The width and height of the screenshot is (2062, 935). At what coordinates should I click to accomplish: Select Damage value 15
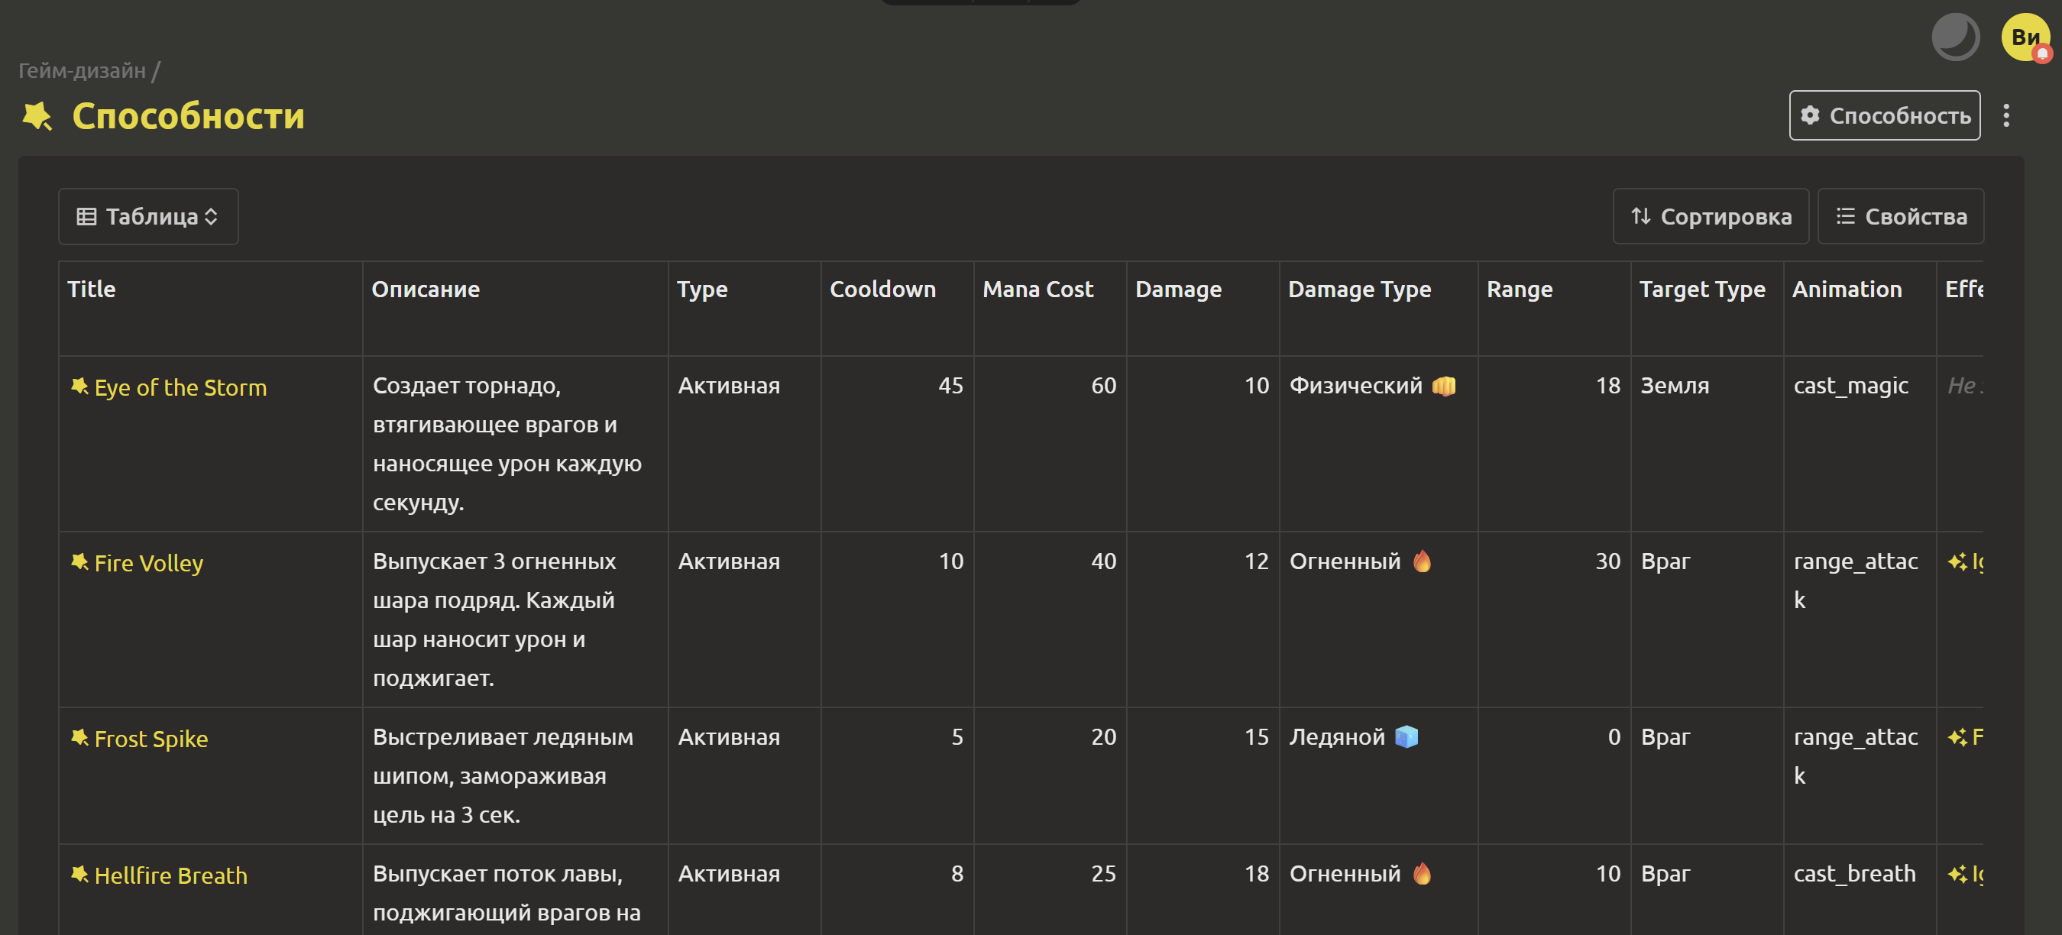[1256, 736]
